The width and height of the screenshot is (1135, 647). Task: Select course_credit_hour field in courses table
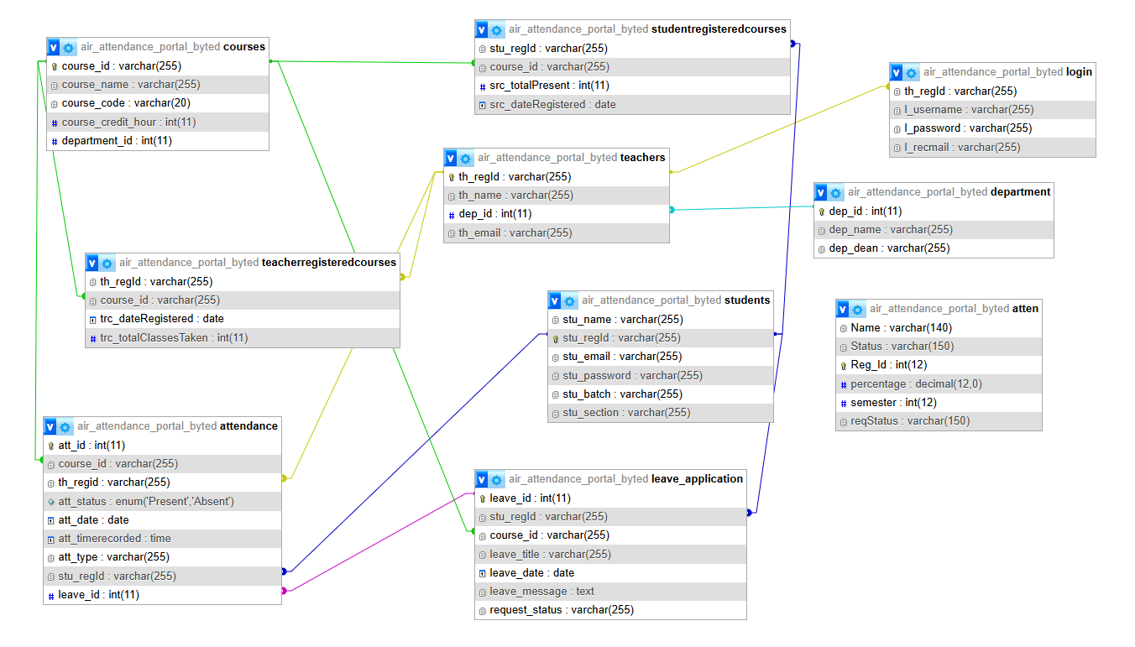[158, 123]
